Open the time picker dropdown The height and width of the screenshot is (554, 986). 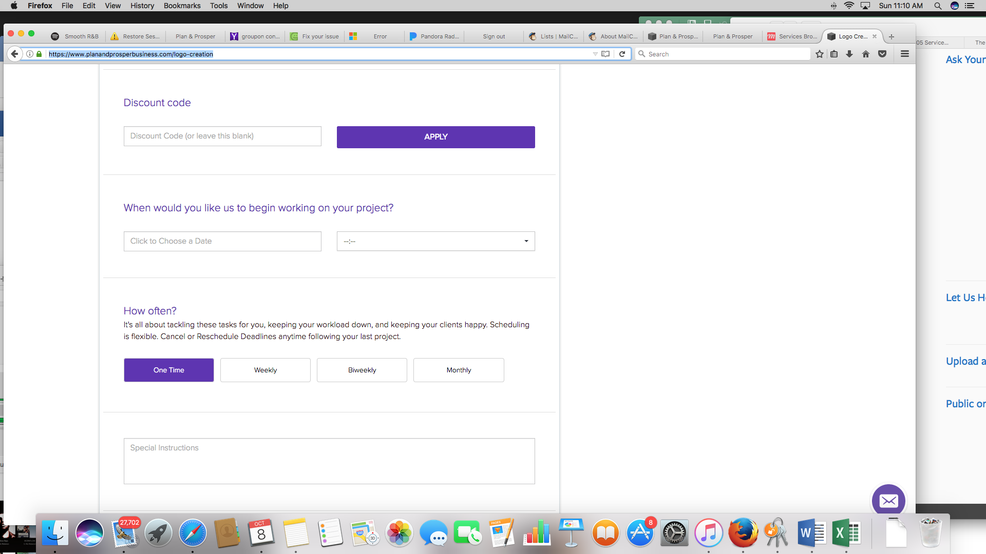(x=525, y=241)
